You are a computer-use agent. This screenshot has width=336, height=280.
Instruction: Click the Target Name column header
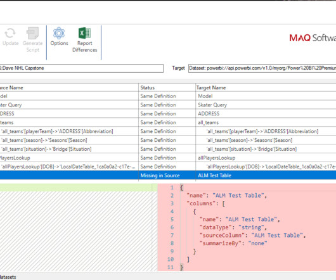(211, 87)
